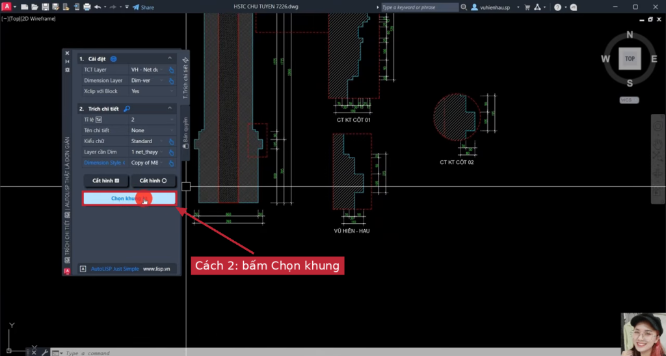Click the circular Cắt hình button
Screen dimensions: 666x356
tap(153, 180)
